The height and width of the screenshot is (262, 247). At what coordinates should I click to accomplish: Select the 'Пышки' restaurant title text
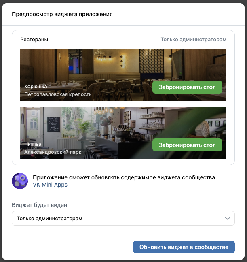click(x=33, y=145)
